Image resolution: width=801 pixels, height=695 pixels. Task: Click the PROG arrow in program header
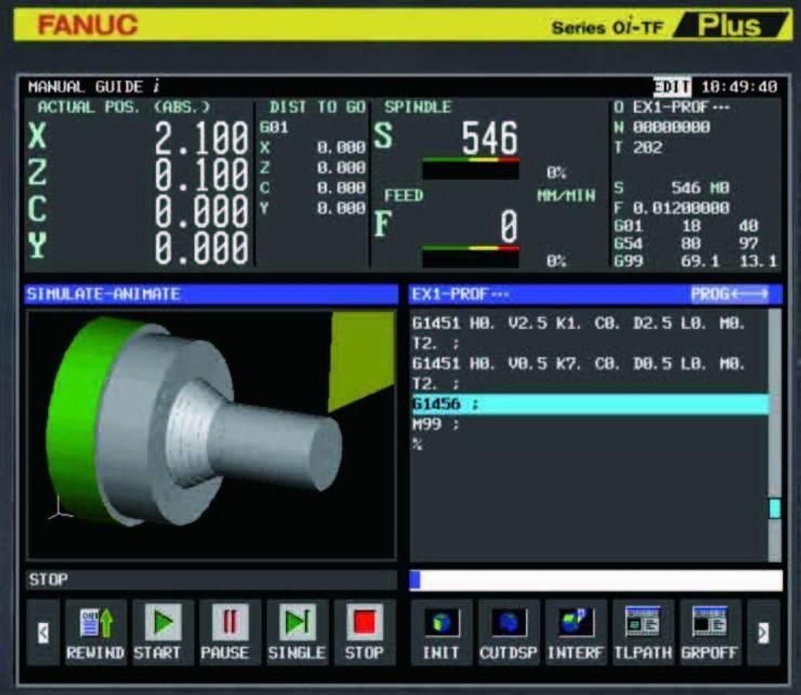coord(730,294)
